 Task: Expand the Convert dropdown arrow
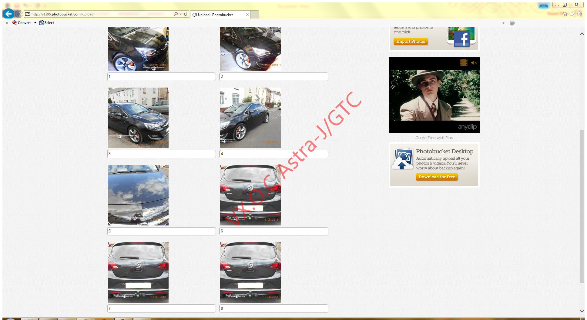click(x=35, y=23)
